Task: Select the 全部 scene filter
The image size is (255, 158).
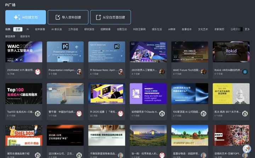Action: coord(18,29)
